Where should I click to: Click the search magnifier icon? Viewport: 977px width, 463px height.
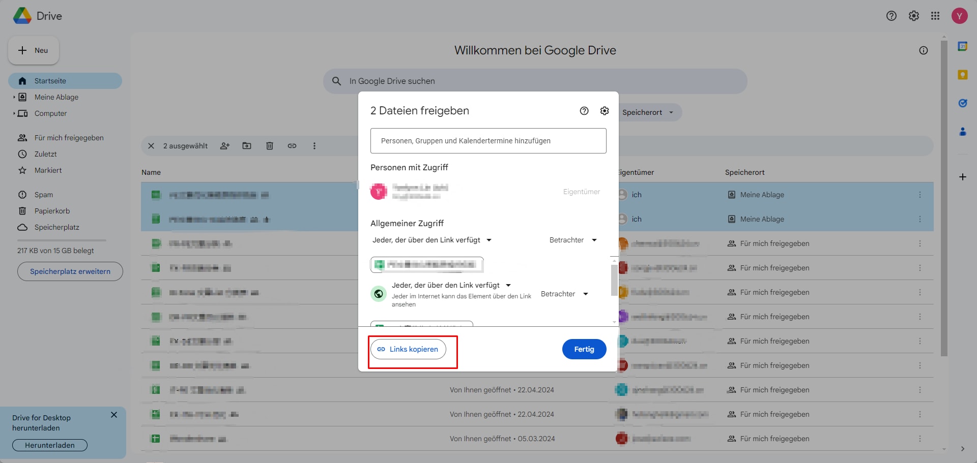coord(336,81)
